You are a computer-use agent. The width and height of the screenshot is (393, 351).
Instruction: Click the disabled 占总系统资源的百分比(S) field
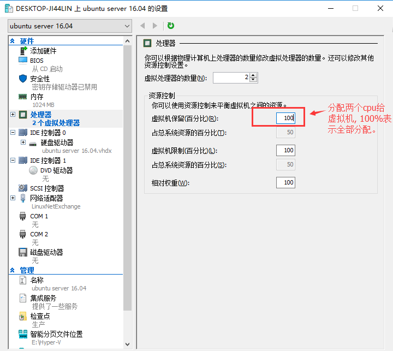tap(285, 164)
